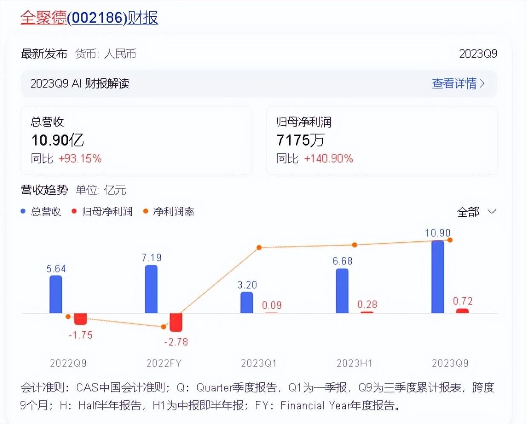Click the 2022FY axis label
This screenshot has height=424, width=526.
point(164,363)
